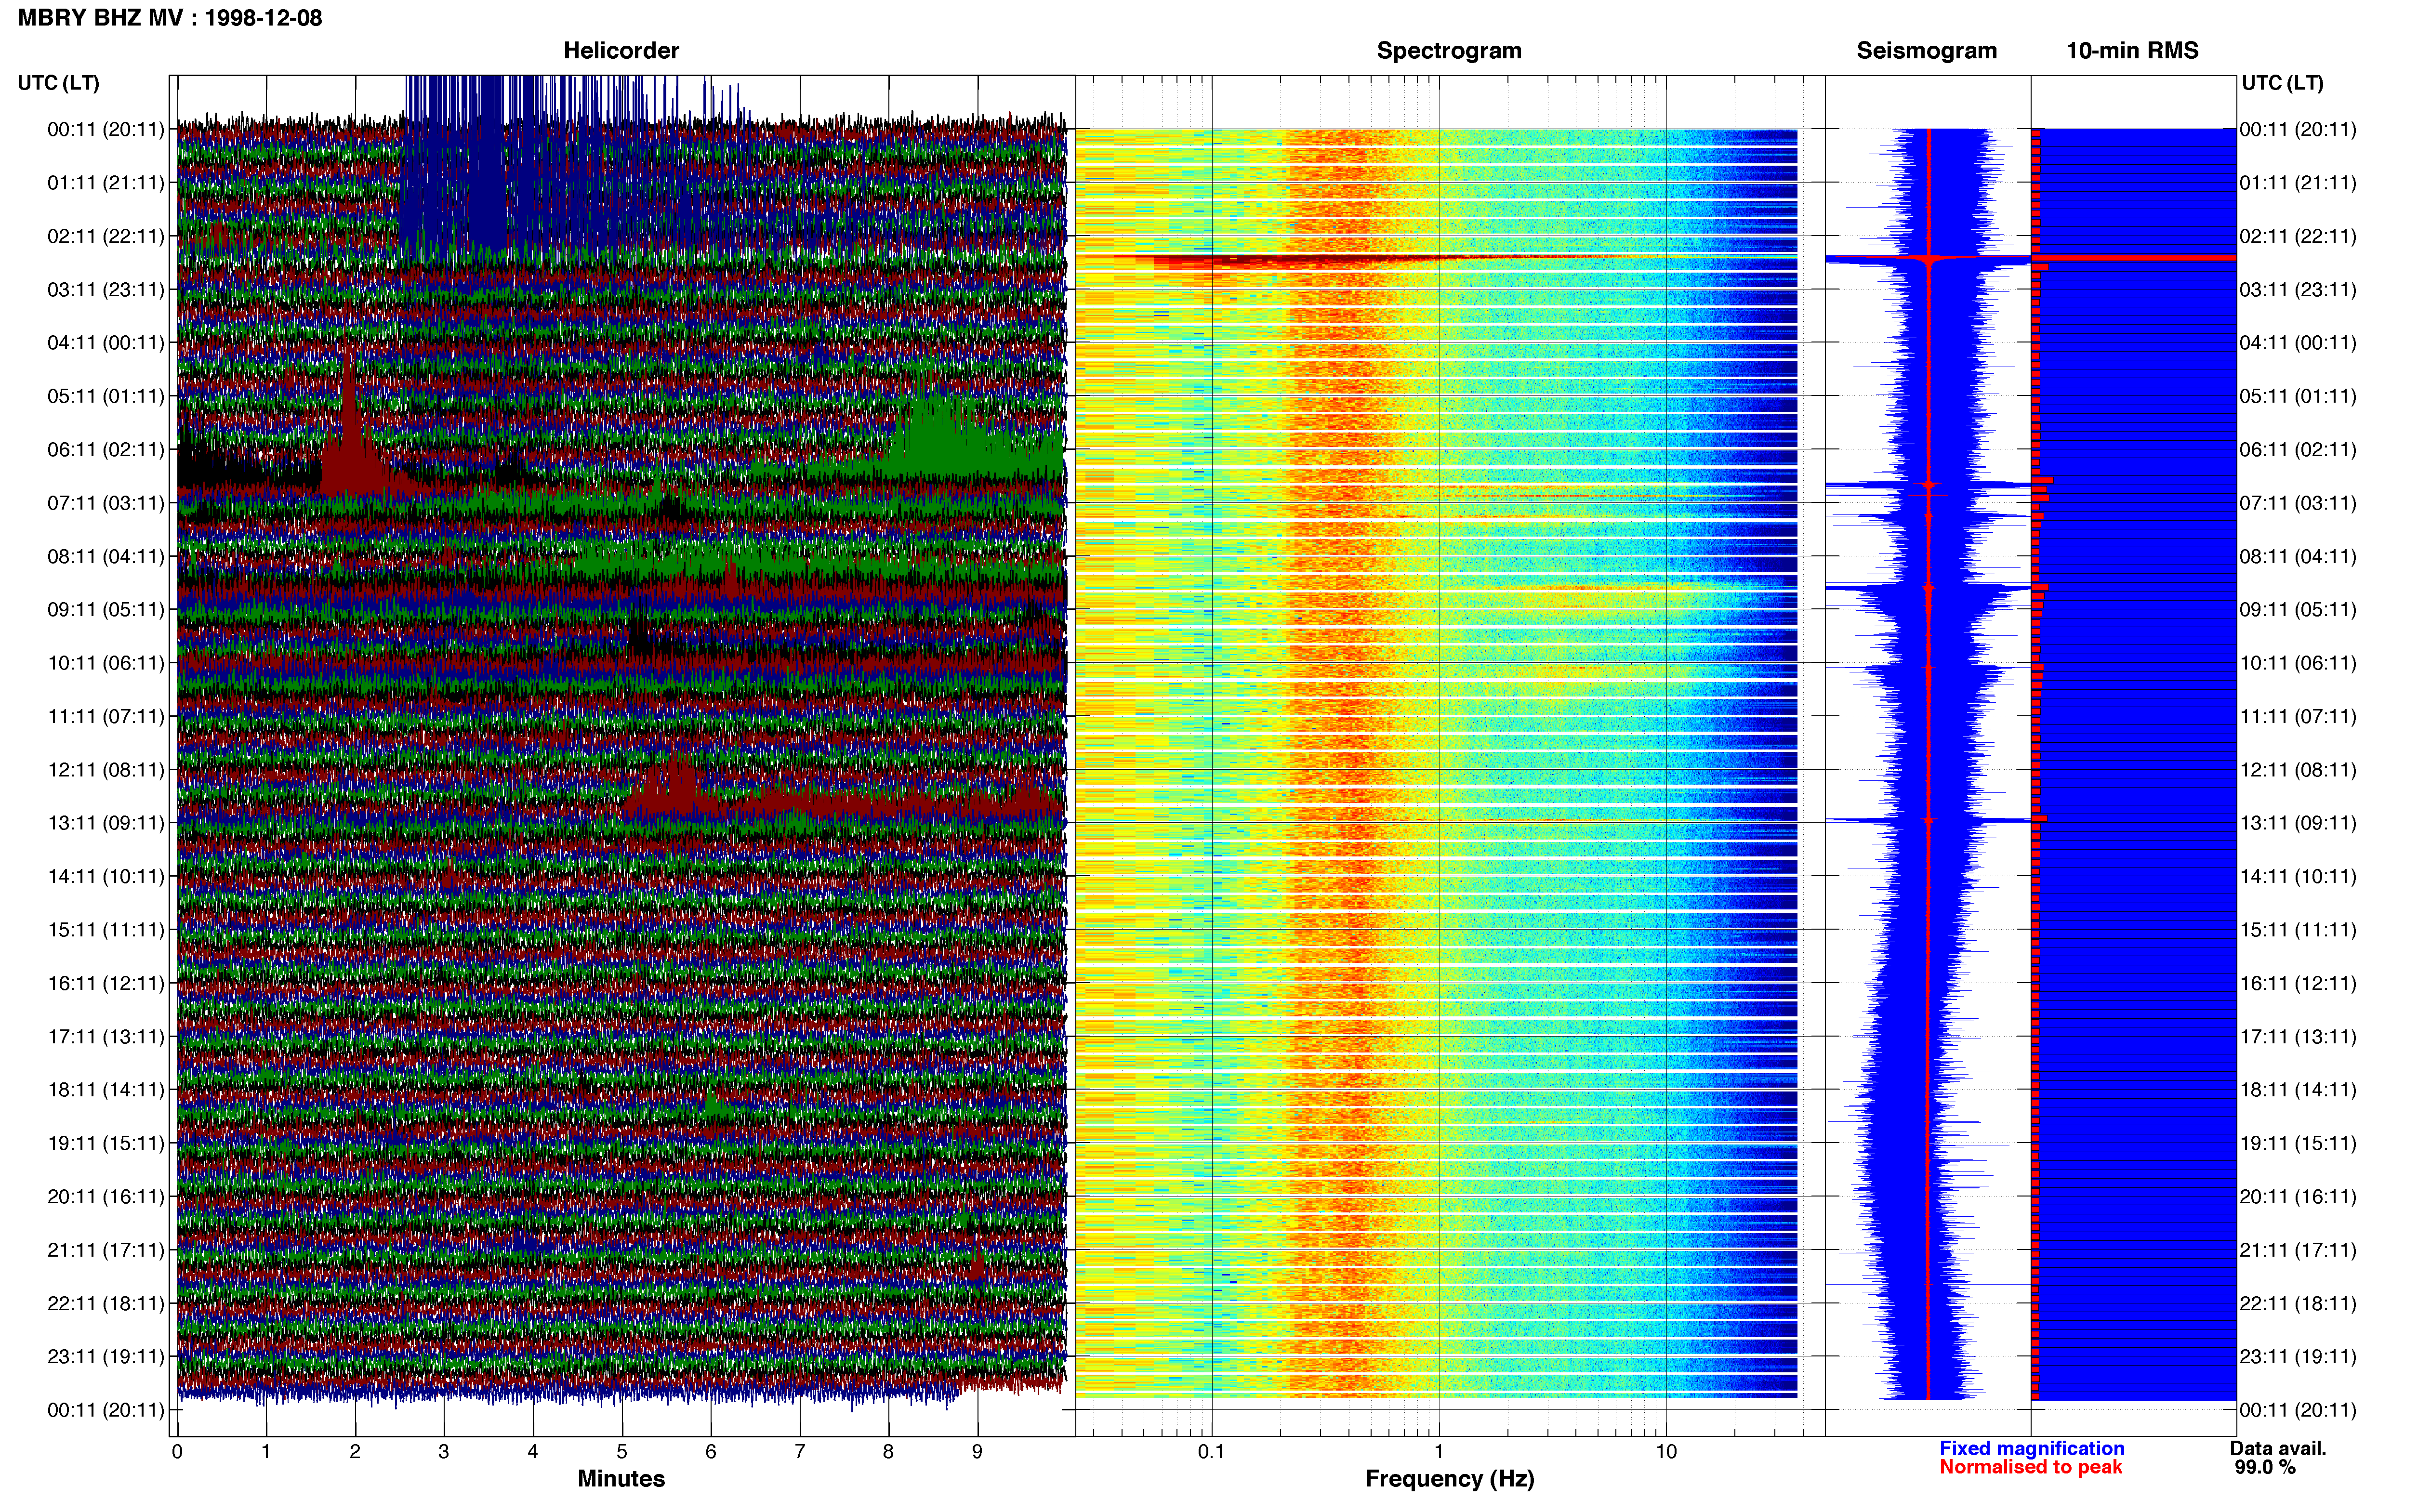Screen dimensions: 2418x1512
Task: Click RMS-side time label 08:11 (04:11)
Action: (x=2298, y=556)
